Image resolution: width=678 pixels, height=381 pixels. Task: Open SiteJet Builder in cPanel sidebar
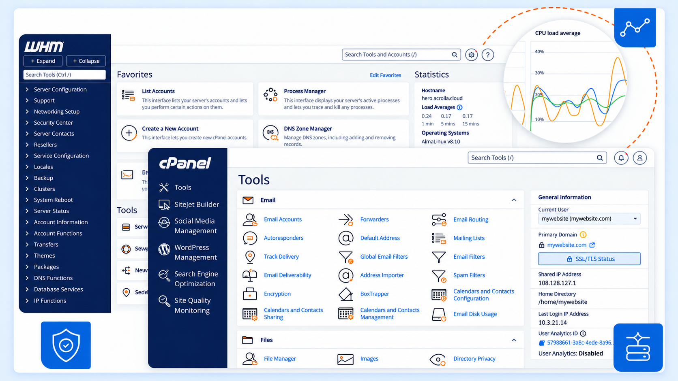[x=189, y=205]
